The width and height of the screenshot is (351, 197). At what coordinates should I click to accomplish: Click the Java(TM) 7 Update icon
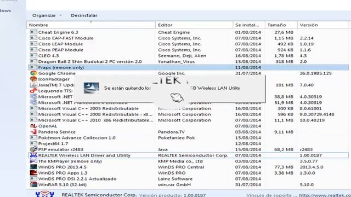pyautogui.click(x=33, y=85)
